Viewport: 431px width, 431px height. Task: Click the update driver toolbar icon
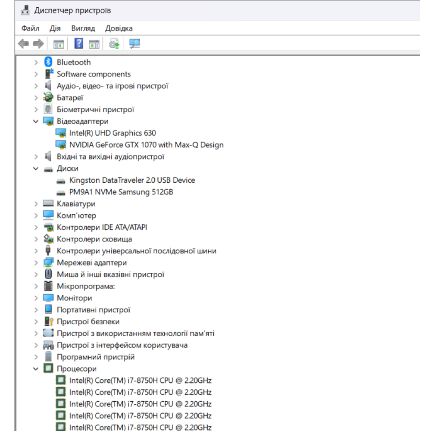(x=114, y=44)
